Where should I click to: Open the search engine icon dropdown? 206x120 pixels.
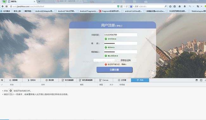(x=132, y=6)
